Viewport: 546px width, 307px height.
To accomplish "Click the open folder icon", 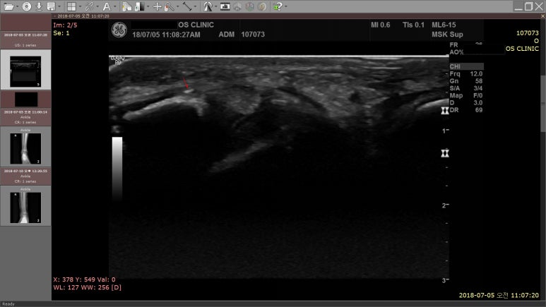I will (x=7, y=6).
